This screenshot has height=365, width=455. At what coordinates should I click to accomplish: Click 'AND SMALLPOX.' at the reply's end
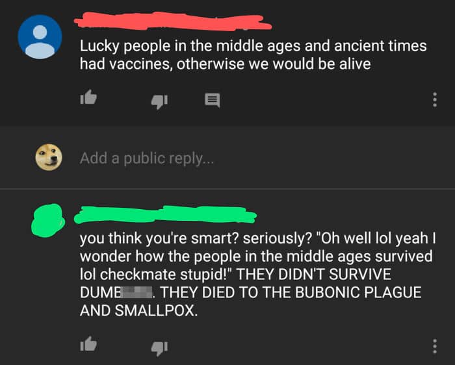pyautogui.click(x=138, y=310)
